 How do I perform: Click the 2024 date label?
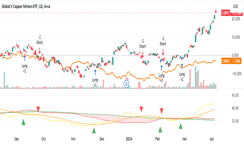click(129, 139)
